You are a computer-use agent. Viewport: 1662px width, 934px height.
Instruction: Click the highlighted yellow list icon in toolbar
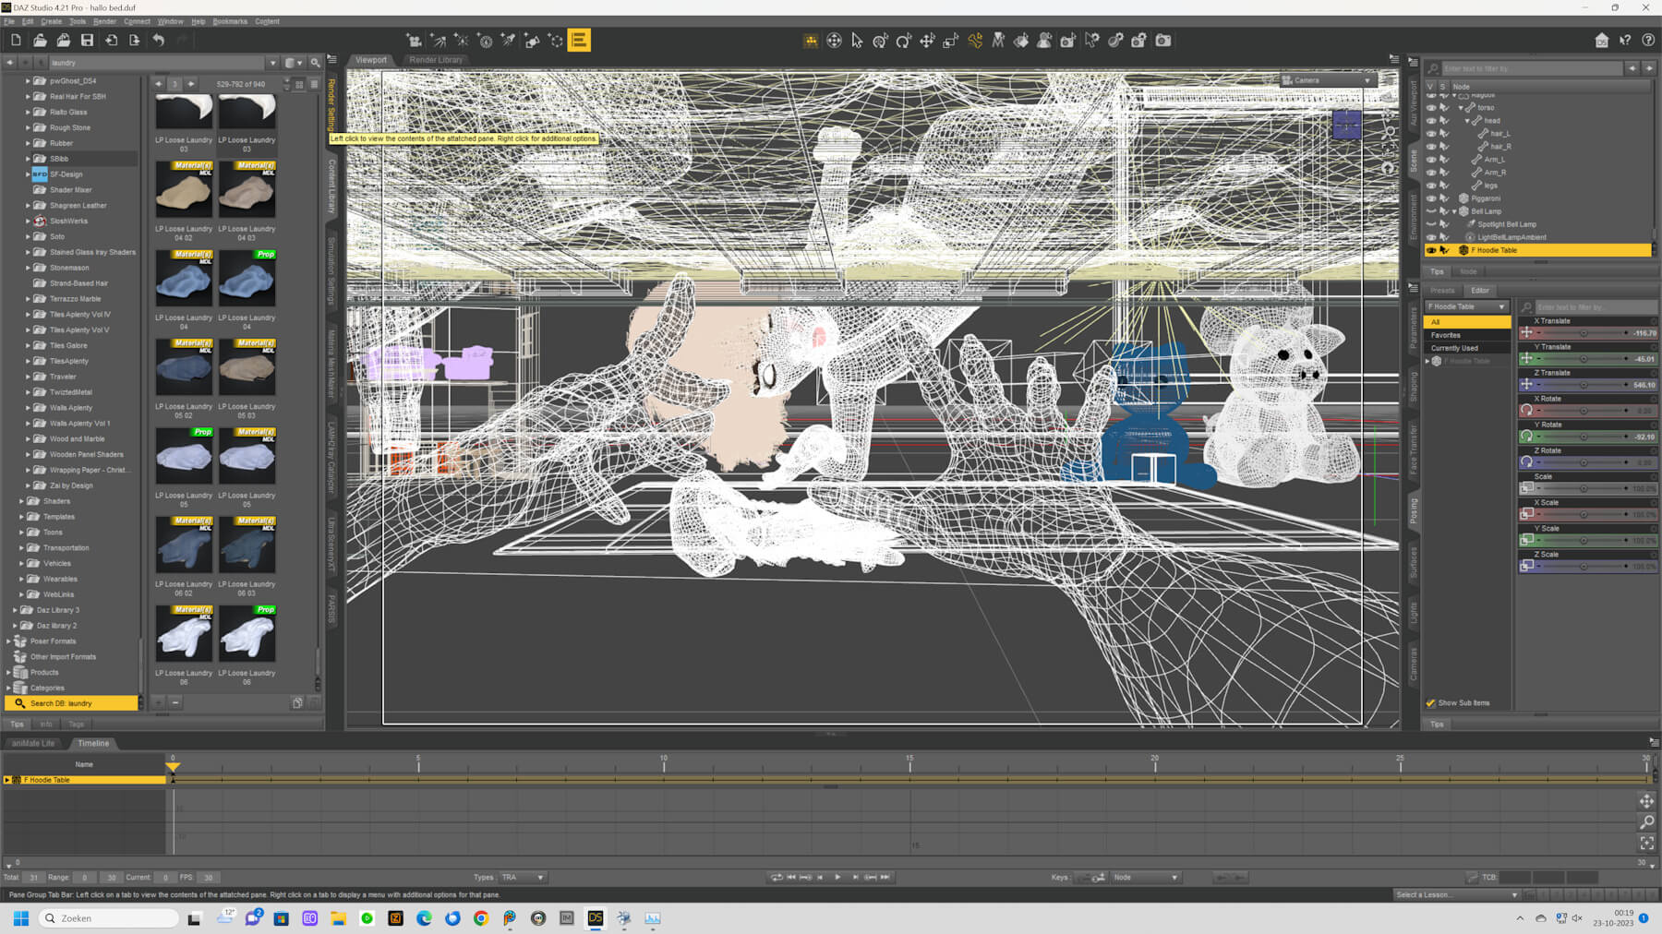[x=579, y=41]
